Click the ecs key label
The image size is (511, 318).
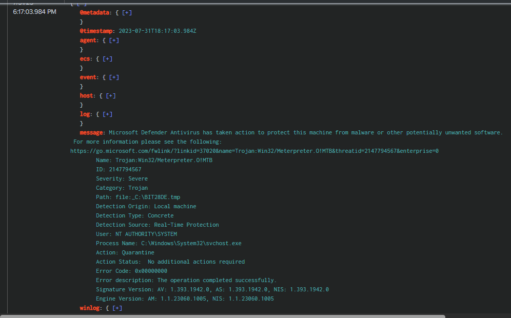[x=85, y=59]
